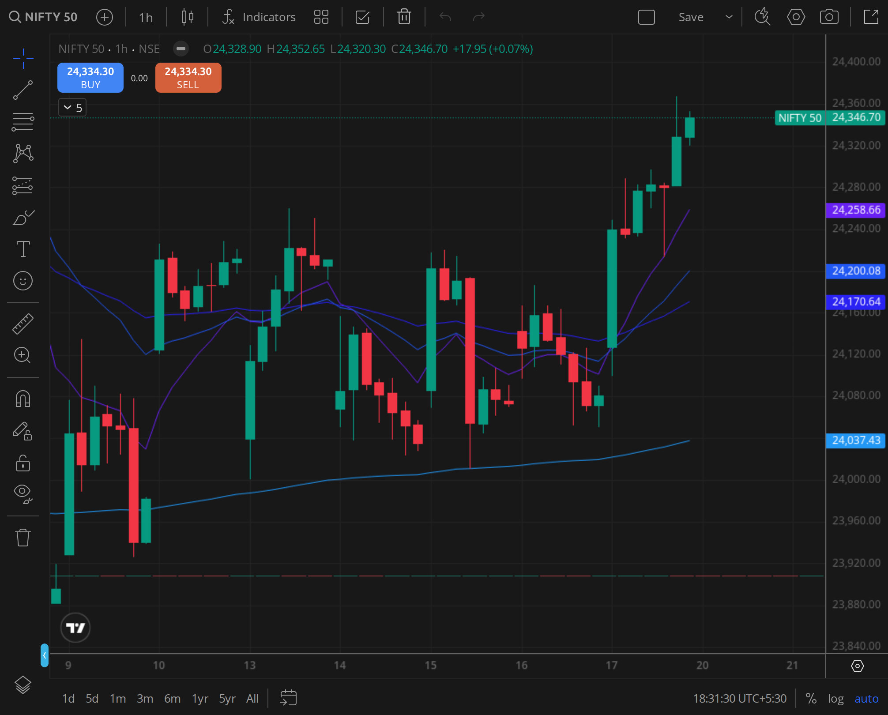Click the 24,334.30 SELL button
The height and width of the screenshot is (715, 888).
click(x=188, y=78)
